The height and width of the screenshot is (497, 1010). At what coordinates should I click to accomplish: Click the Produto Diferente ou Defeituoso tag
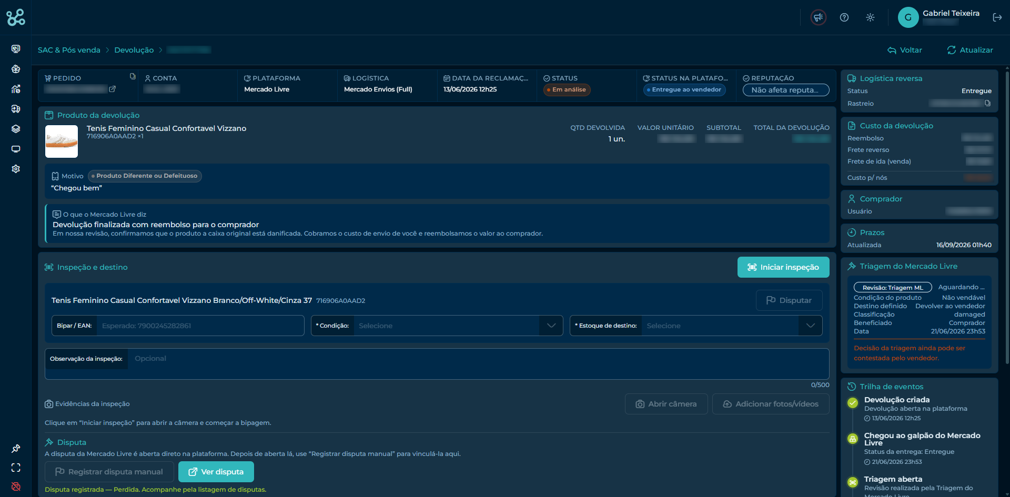coord(145,176)
